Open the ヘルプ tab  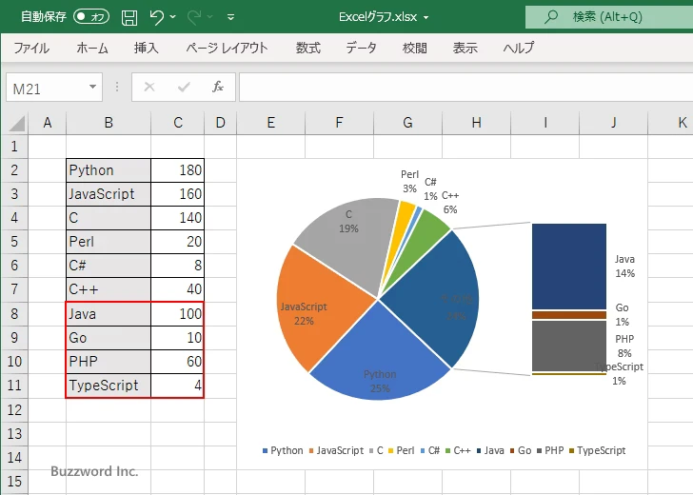[519, 48]
